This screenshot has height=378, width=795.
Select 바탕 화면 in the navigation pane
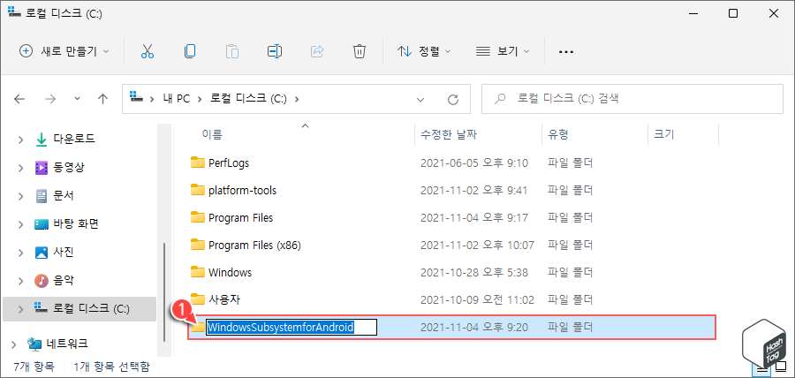tap(76, 223)
